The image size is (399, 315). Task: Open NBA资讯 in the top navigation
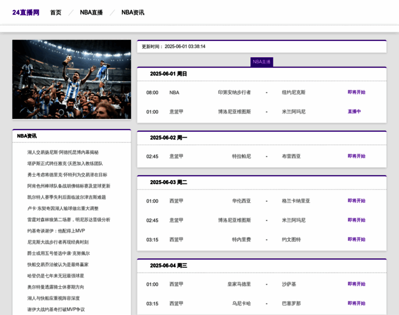click(x=133, y=13)
